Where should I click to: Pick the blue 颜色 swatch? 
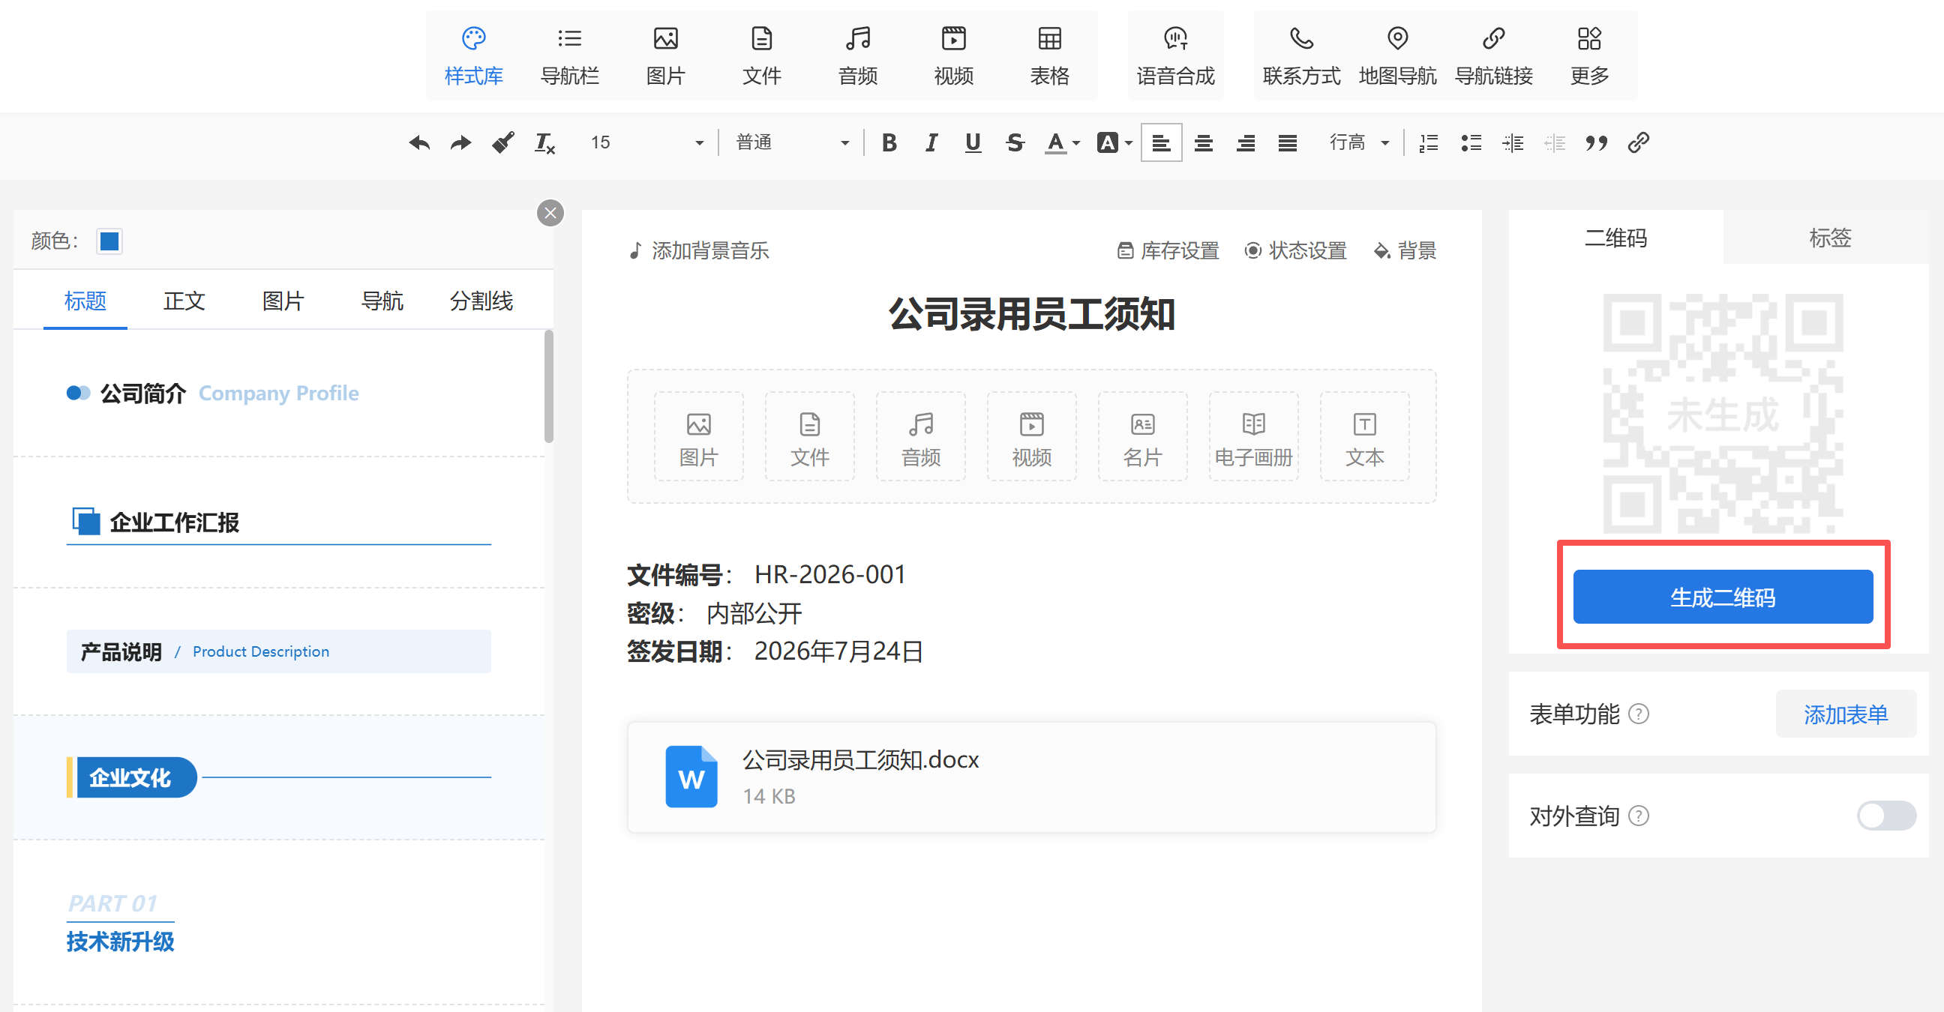point(109,241)
